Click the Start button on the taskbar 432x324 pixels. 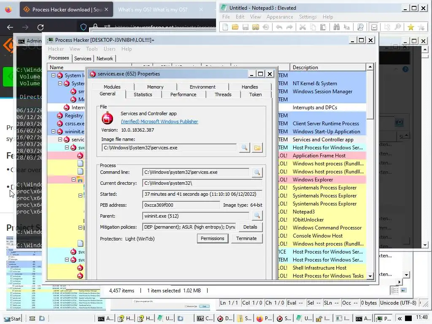[x=12, y=319]
